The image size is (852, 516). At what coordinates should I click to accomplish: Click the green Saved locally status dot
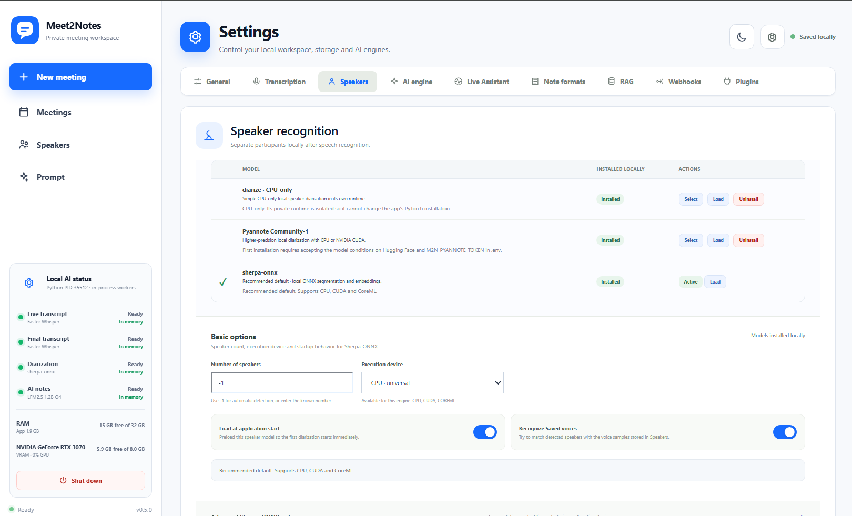pyautogui.click(x=793, y=37)
